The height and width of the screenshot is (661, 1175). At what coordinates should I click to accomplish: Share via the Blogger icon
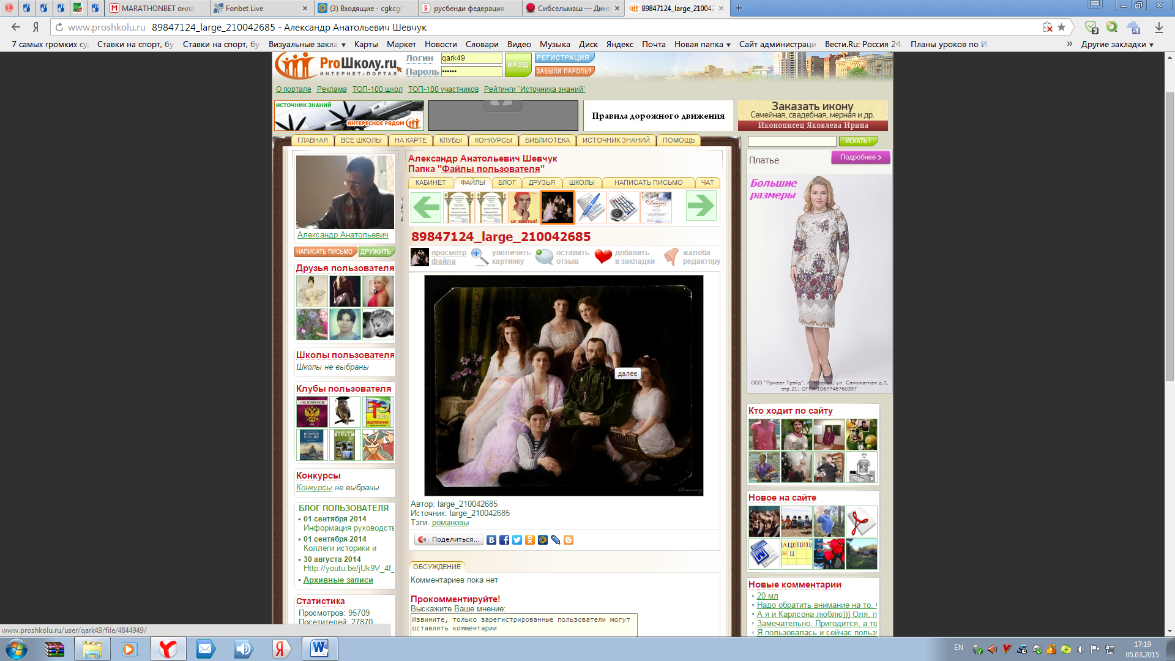click(x=569, y=540)
